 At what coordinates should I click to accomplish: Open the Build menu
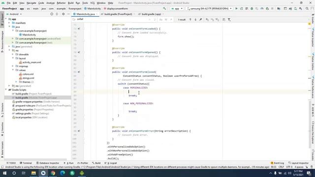(70, 3)
